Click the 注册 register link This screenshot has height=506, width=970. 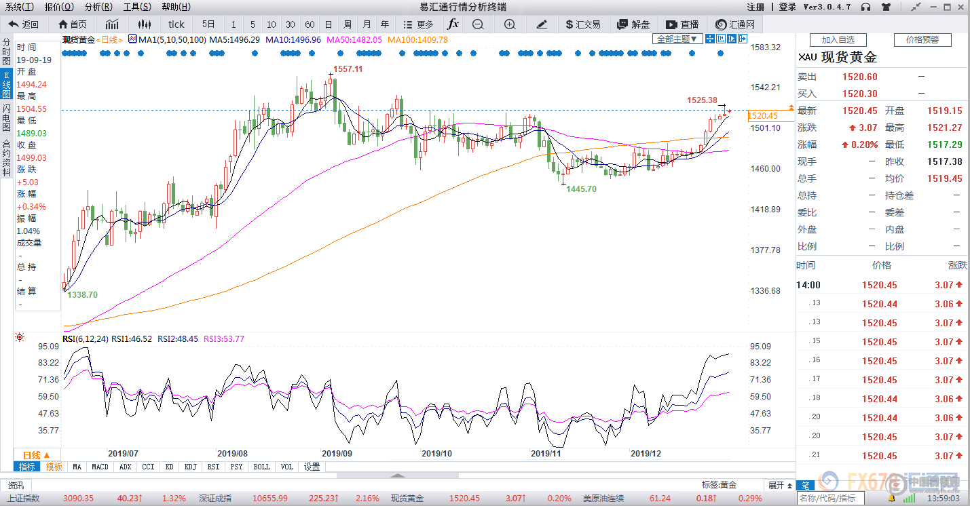[x=756, y=7]
